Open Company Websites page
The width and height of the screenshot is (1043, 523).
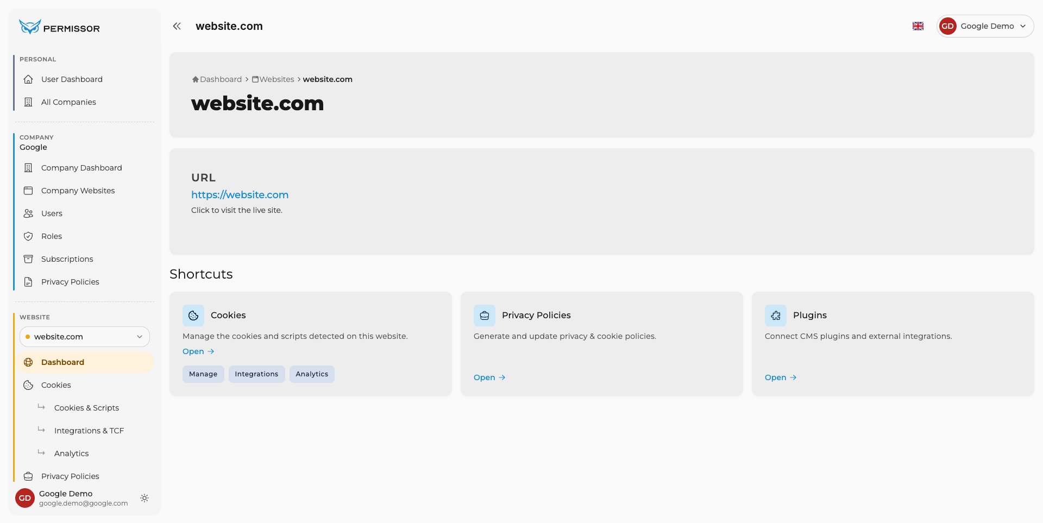[x=84, y=191]
